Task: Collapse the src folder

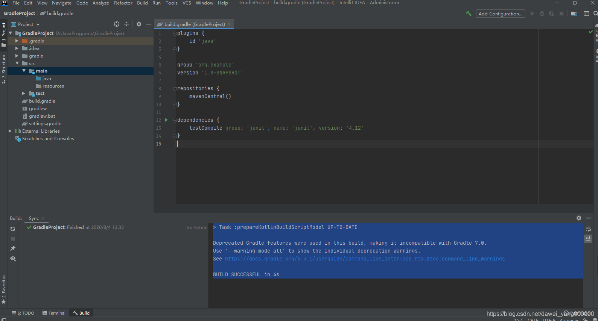Action: (x=17, y=63)
